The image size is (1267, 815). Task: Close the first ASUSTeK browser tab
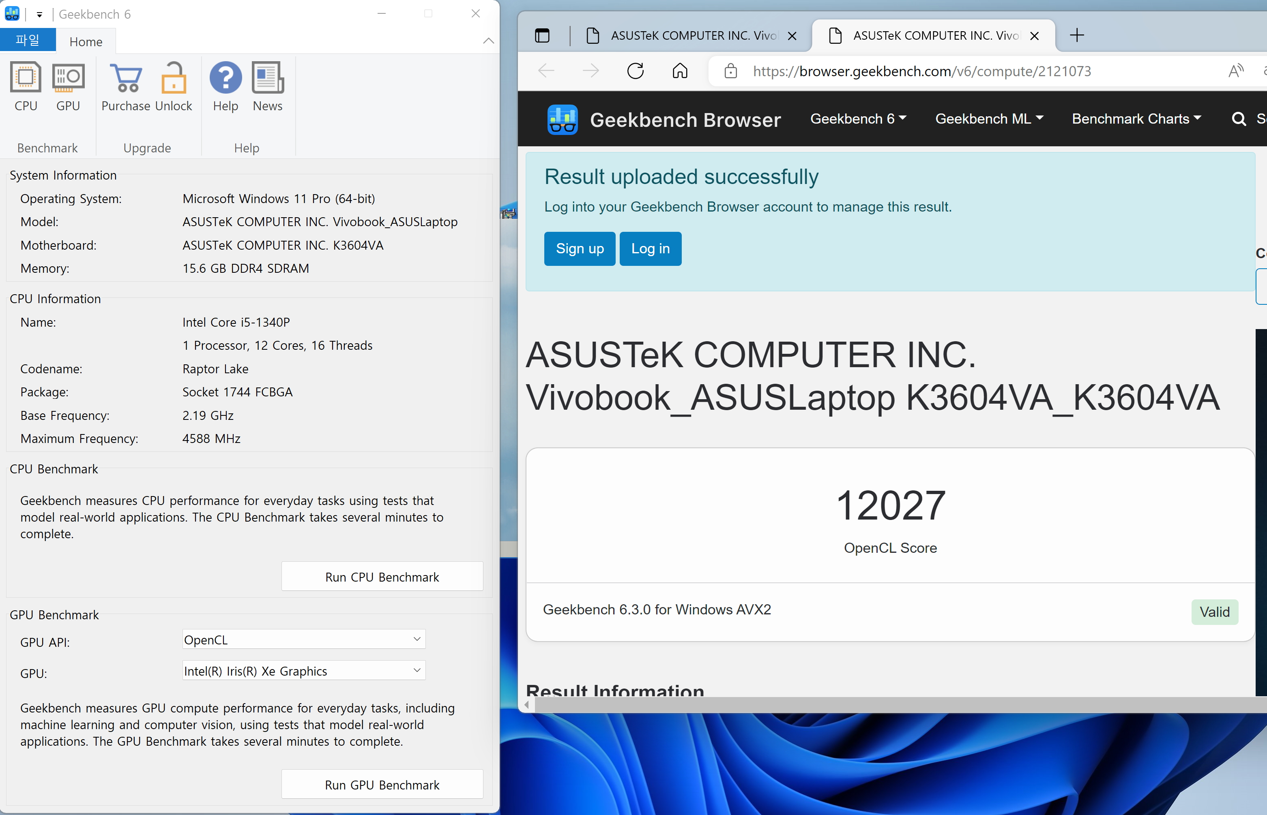click(x=792, y=36)
